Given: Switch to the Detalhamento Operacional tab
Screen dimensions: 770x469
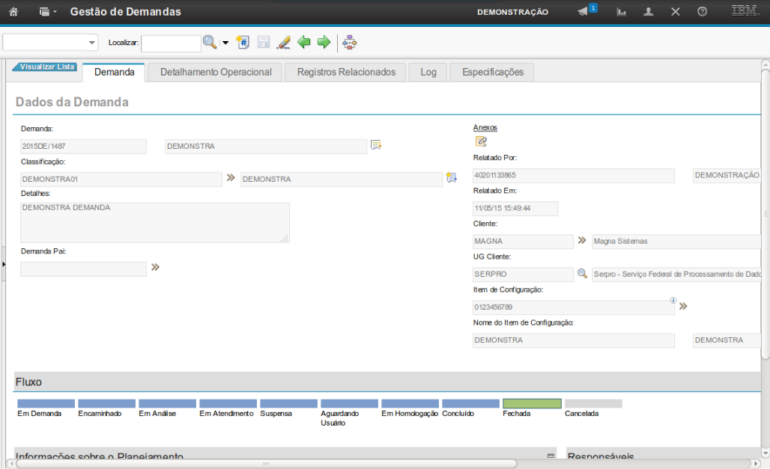Looking at the screenshot, I should [216, 72].
